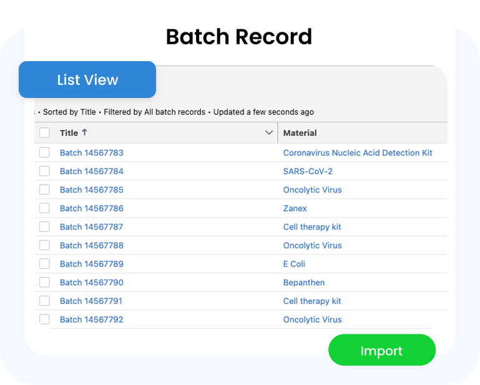Open the Zanex material link
480x385 pixels.
pos(295,208)
